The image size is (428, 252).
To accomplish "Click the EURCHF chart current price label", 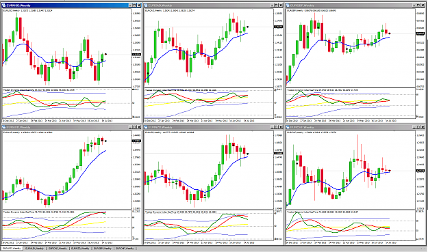I will (x=420, y=171).
